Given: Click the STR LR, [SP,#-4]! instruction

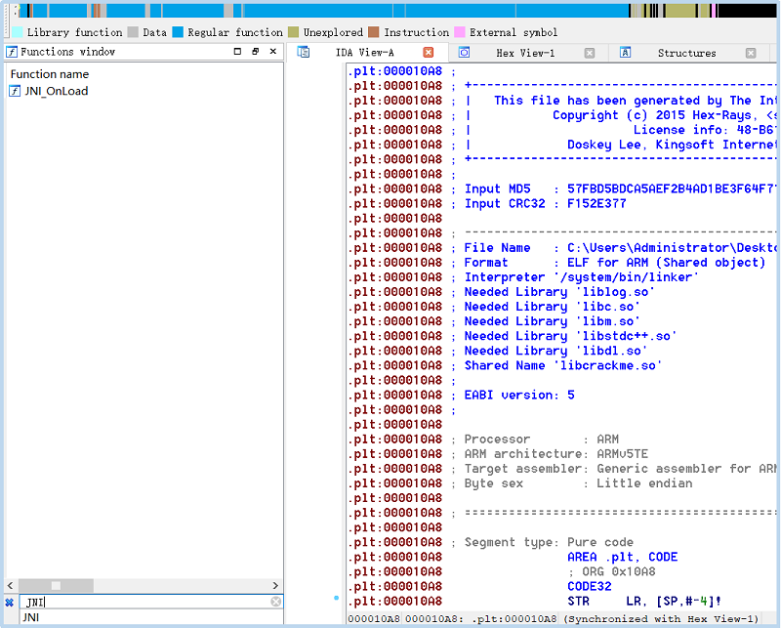Looking at the screenshot, I should click(x=644, y=601).
